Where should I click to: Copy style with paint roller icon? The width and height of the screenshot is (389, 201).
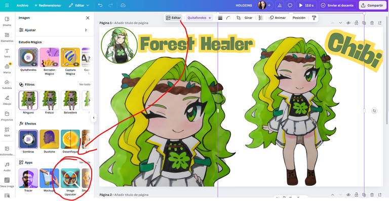314,18
